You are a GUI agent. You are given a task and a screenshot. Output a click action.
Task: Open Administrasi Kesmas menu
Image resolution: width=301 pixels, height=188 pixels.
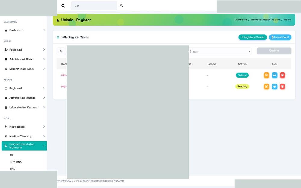pyautogui.click(x=24, y=98)
